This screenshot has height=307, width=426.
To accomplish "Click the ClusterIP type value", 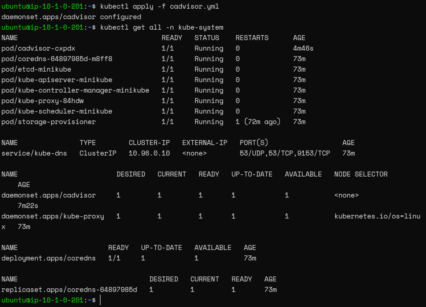I will pos(98,153).
